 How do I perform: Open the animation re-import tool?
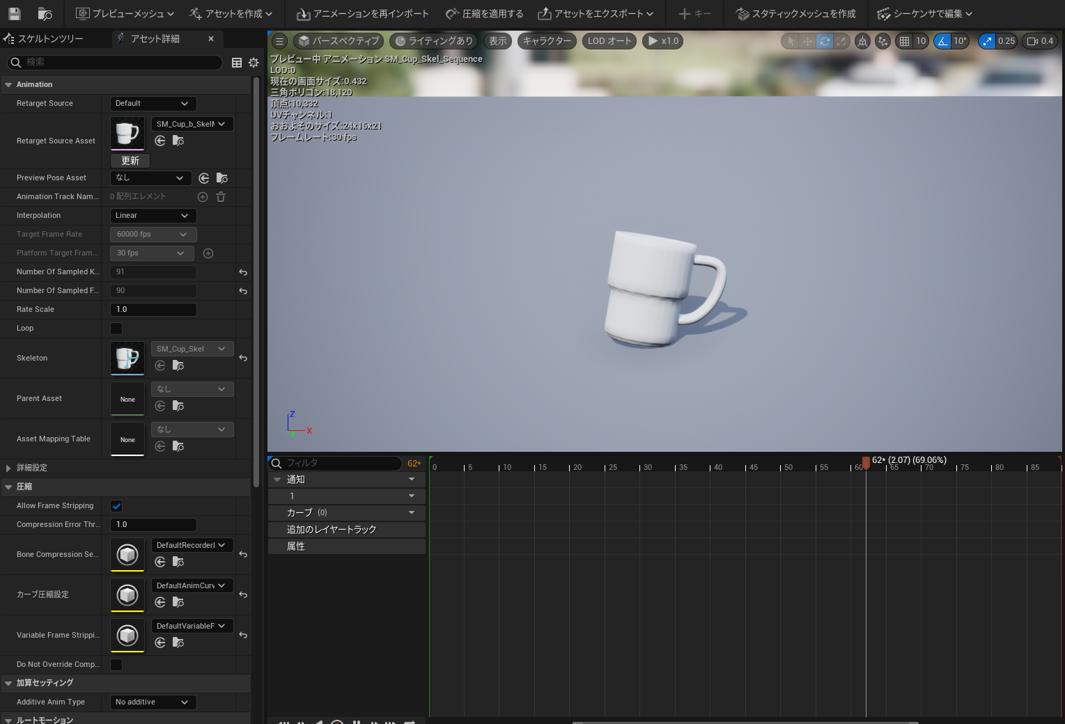tap(362, 13)
